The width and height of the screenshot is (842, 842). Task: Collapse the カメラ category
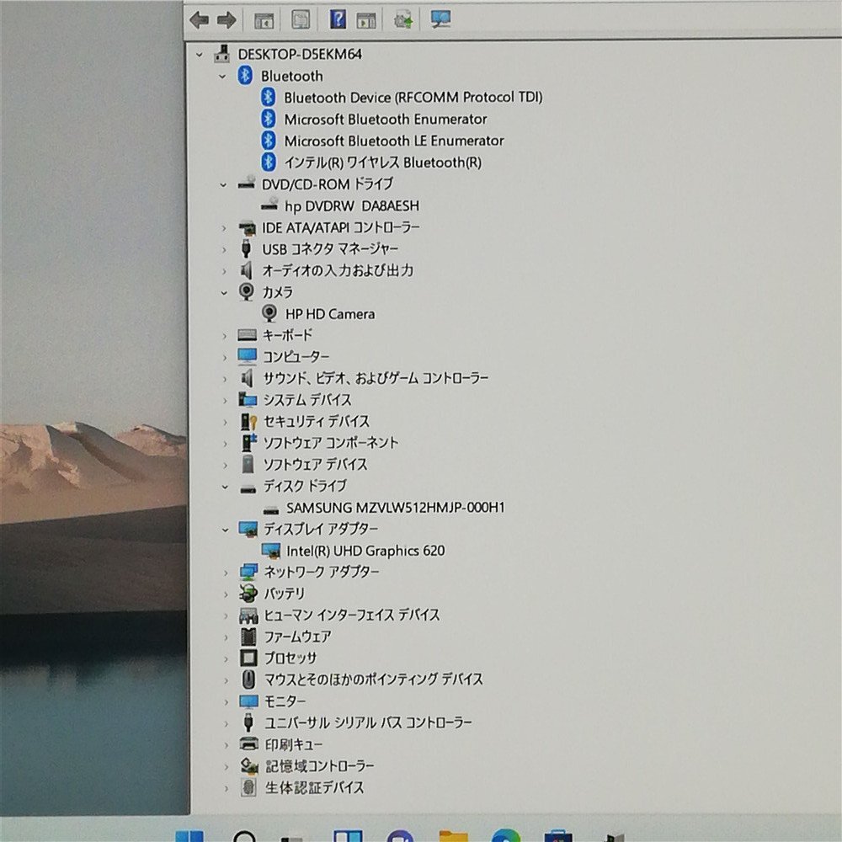pos(224,293)
